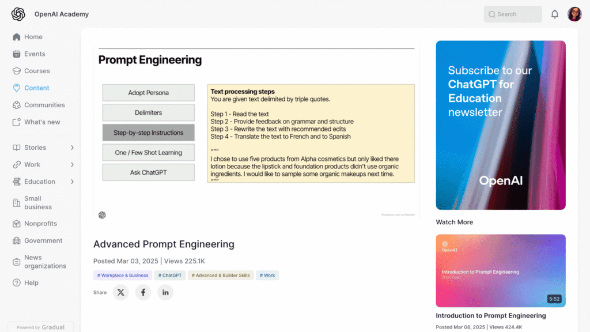Click the Delimiters slide button
590x332 pixels.
148,112
